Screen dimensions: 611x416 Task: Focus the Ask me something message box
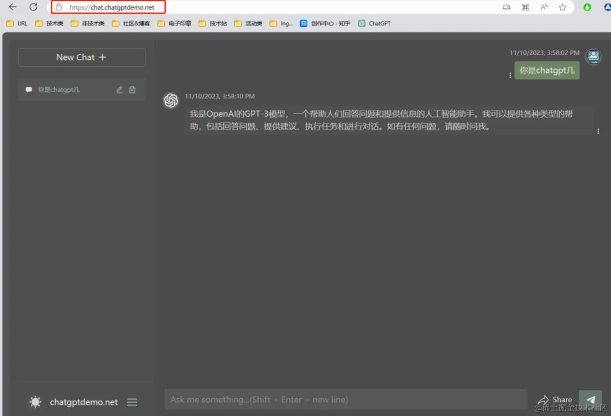tap(346, 400)
